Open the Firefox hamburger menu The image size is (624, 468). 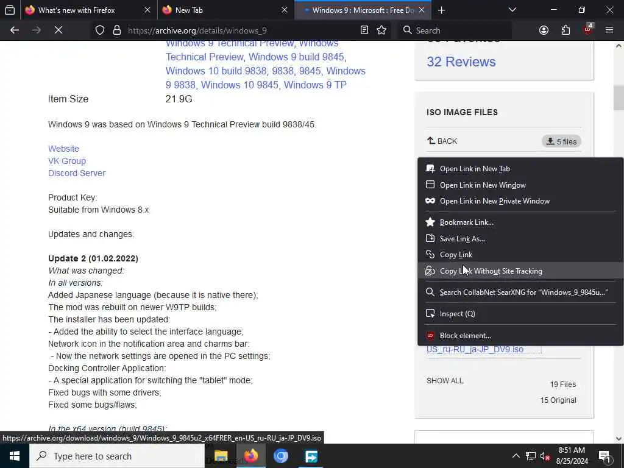pos(609,30)
